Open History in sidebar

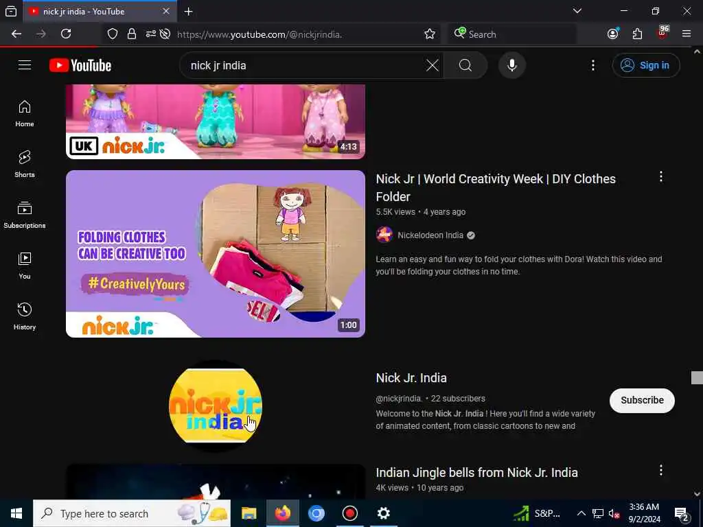pos(25,316)
